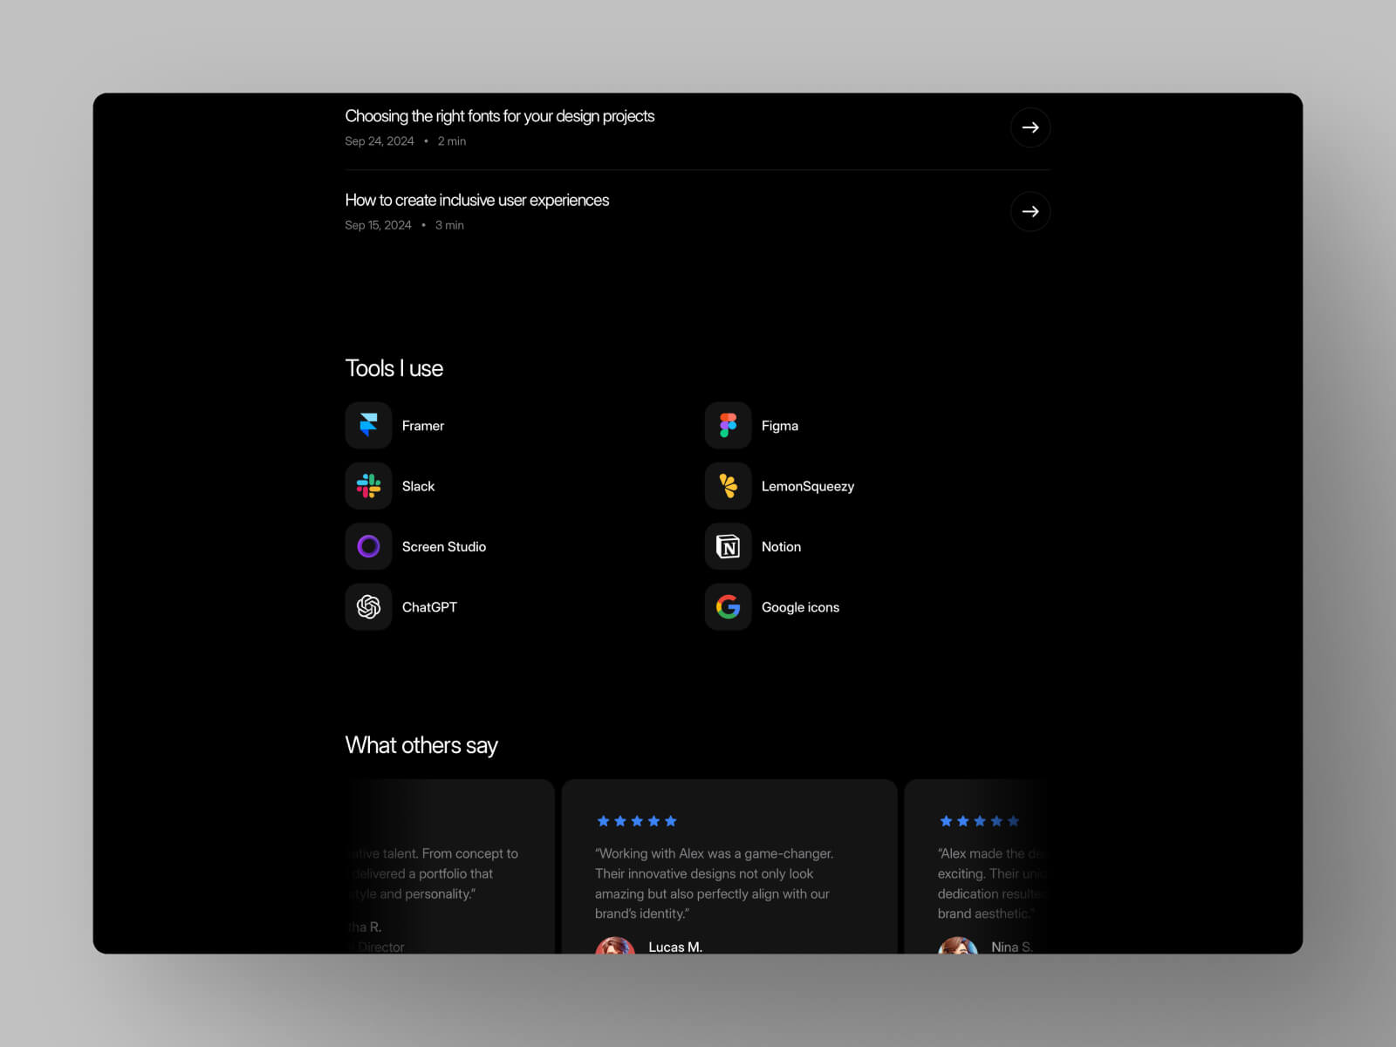Click the Lucas M. reviewer name
The image size is (1396, 1047).
point(675,947)
